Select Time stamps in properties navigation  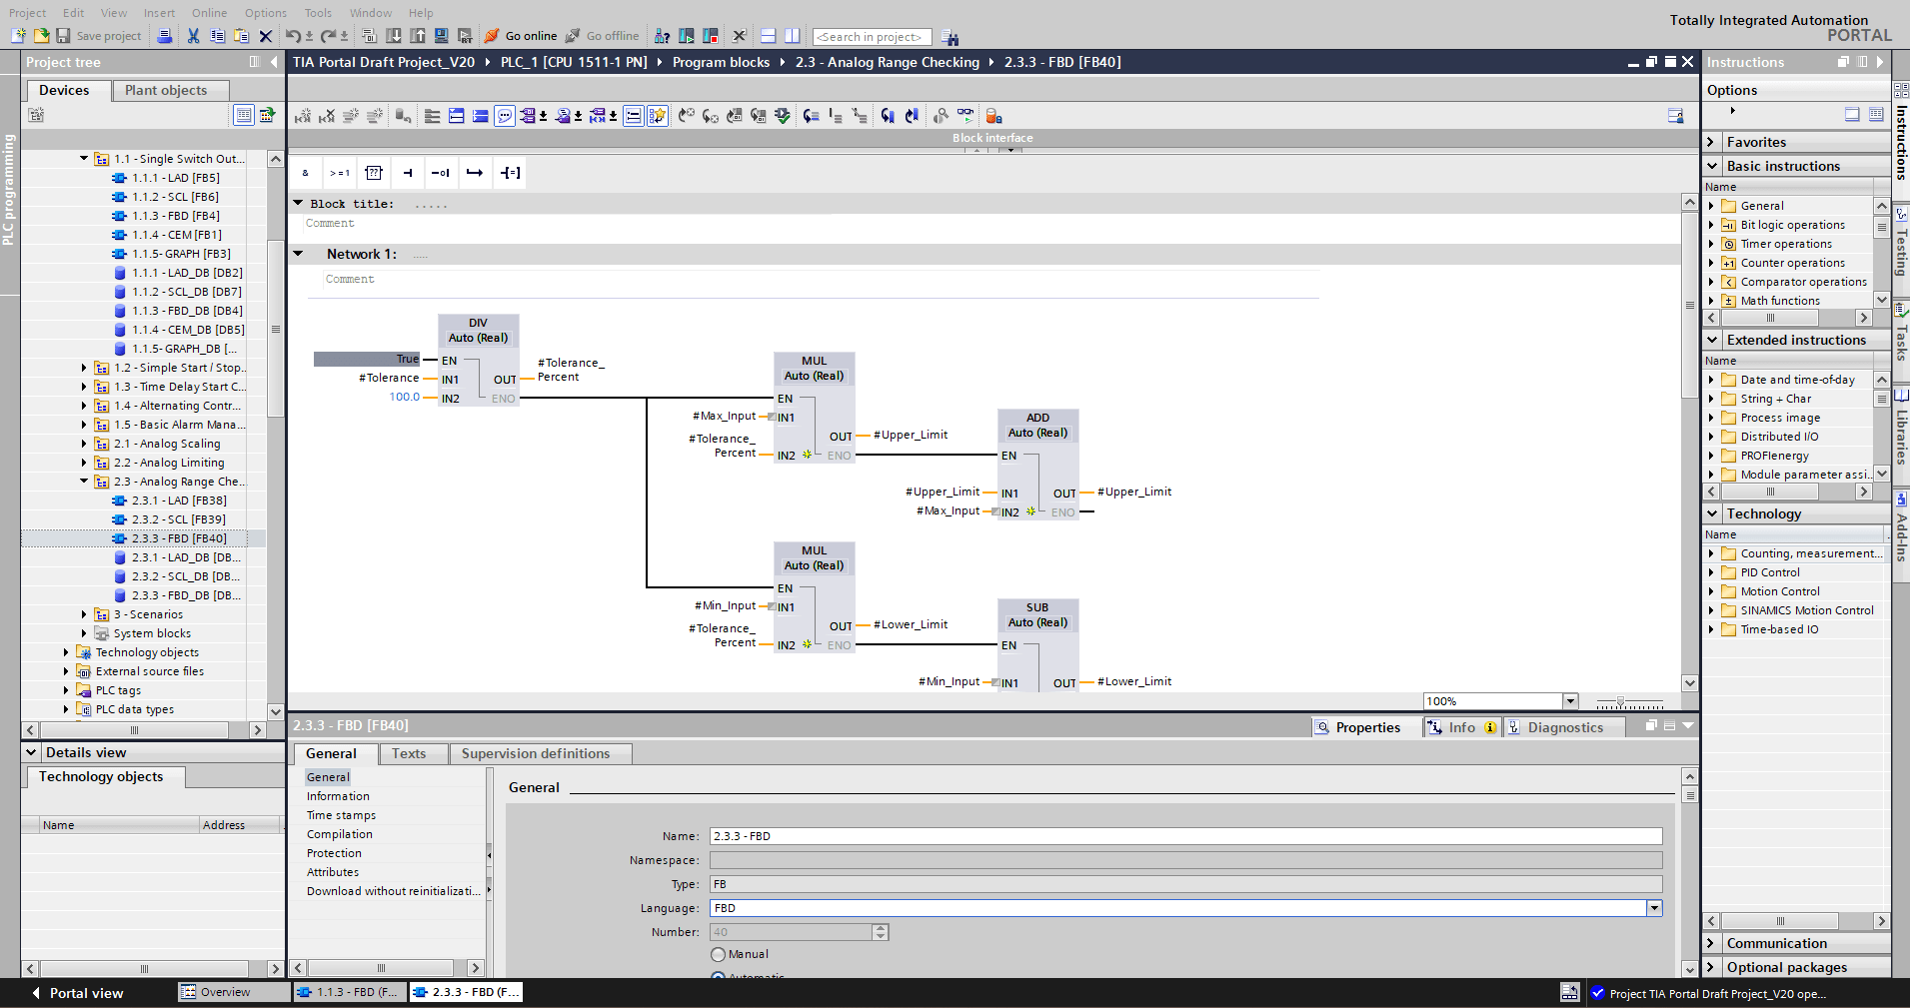click(x=341, y=815)
